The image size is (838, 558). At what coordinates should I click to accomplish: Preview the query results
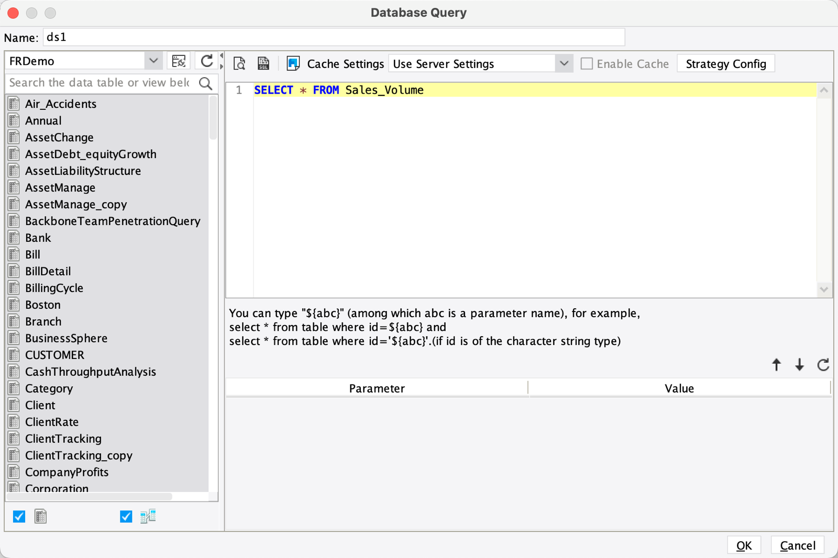[239, 63]
